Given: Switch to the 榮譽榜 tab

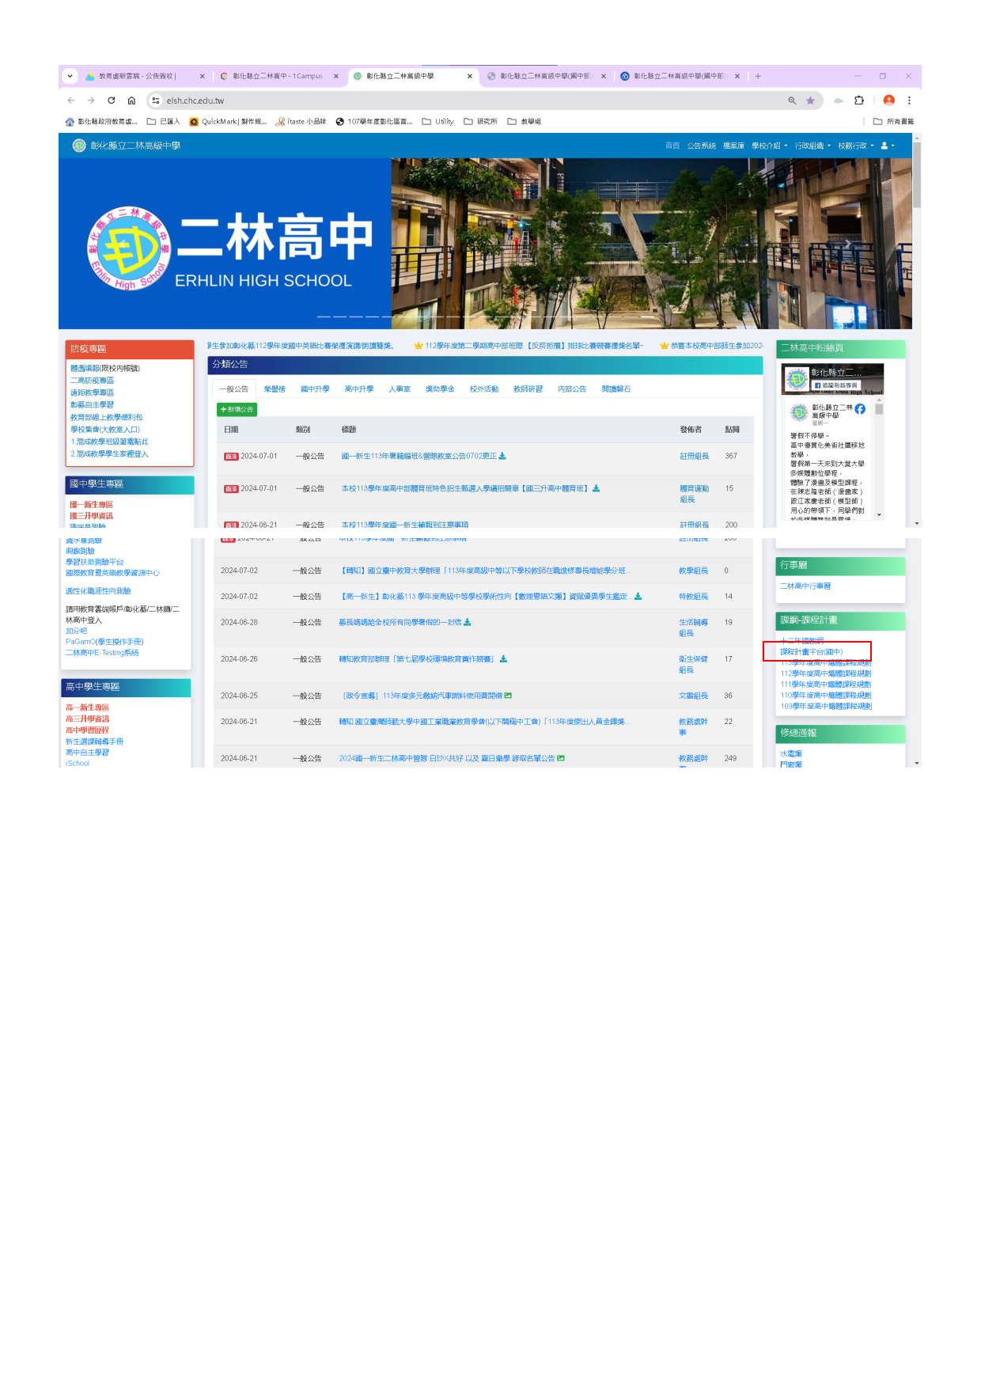Looking at the screenshot, I should (275, 389).
